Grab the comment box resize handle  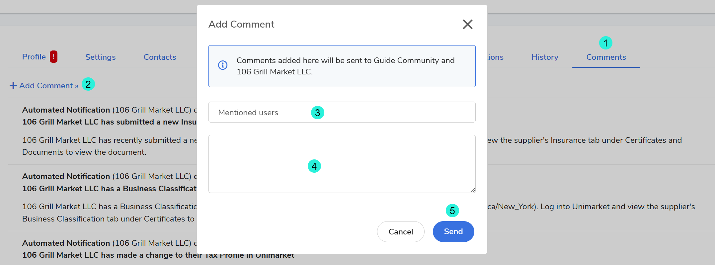point(473,190)
